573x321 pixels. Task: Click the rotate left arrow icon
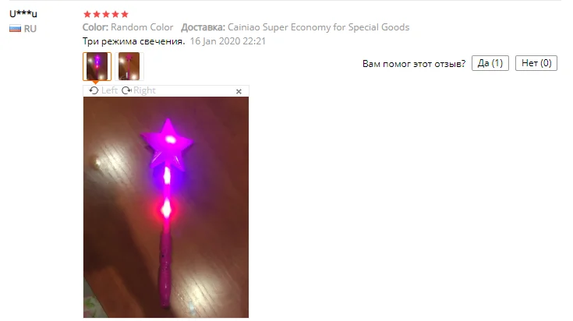click(94, 90)
